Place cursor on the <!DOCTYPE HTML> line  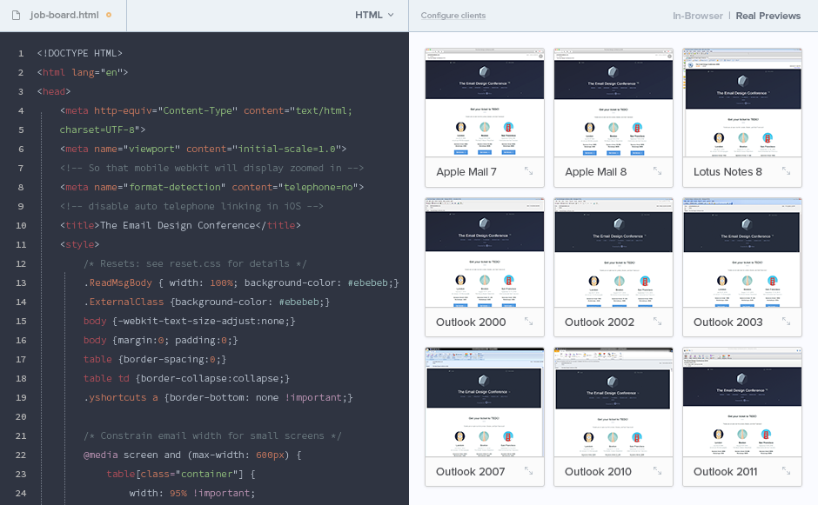[x=79, y=53]
